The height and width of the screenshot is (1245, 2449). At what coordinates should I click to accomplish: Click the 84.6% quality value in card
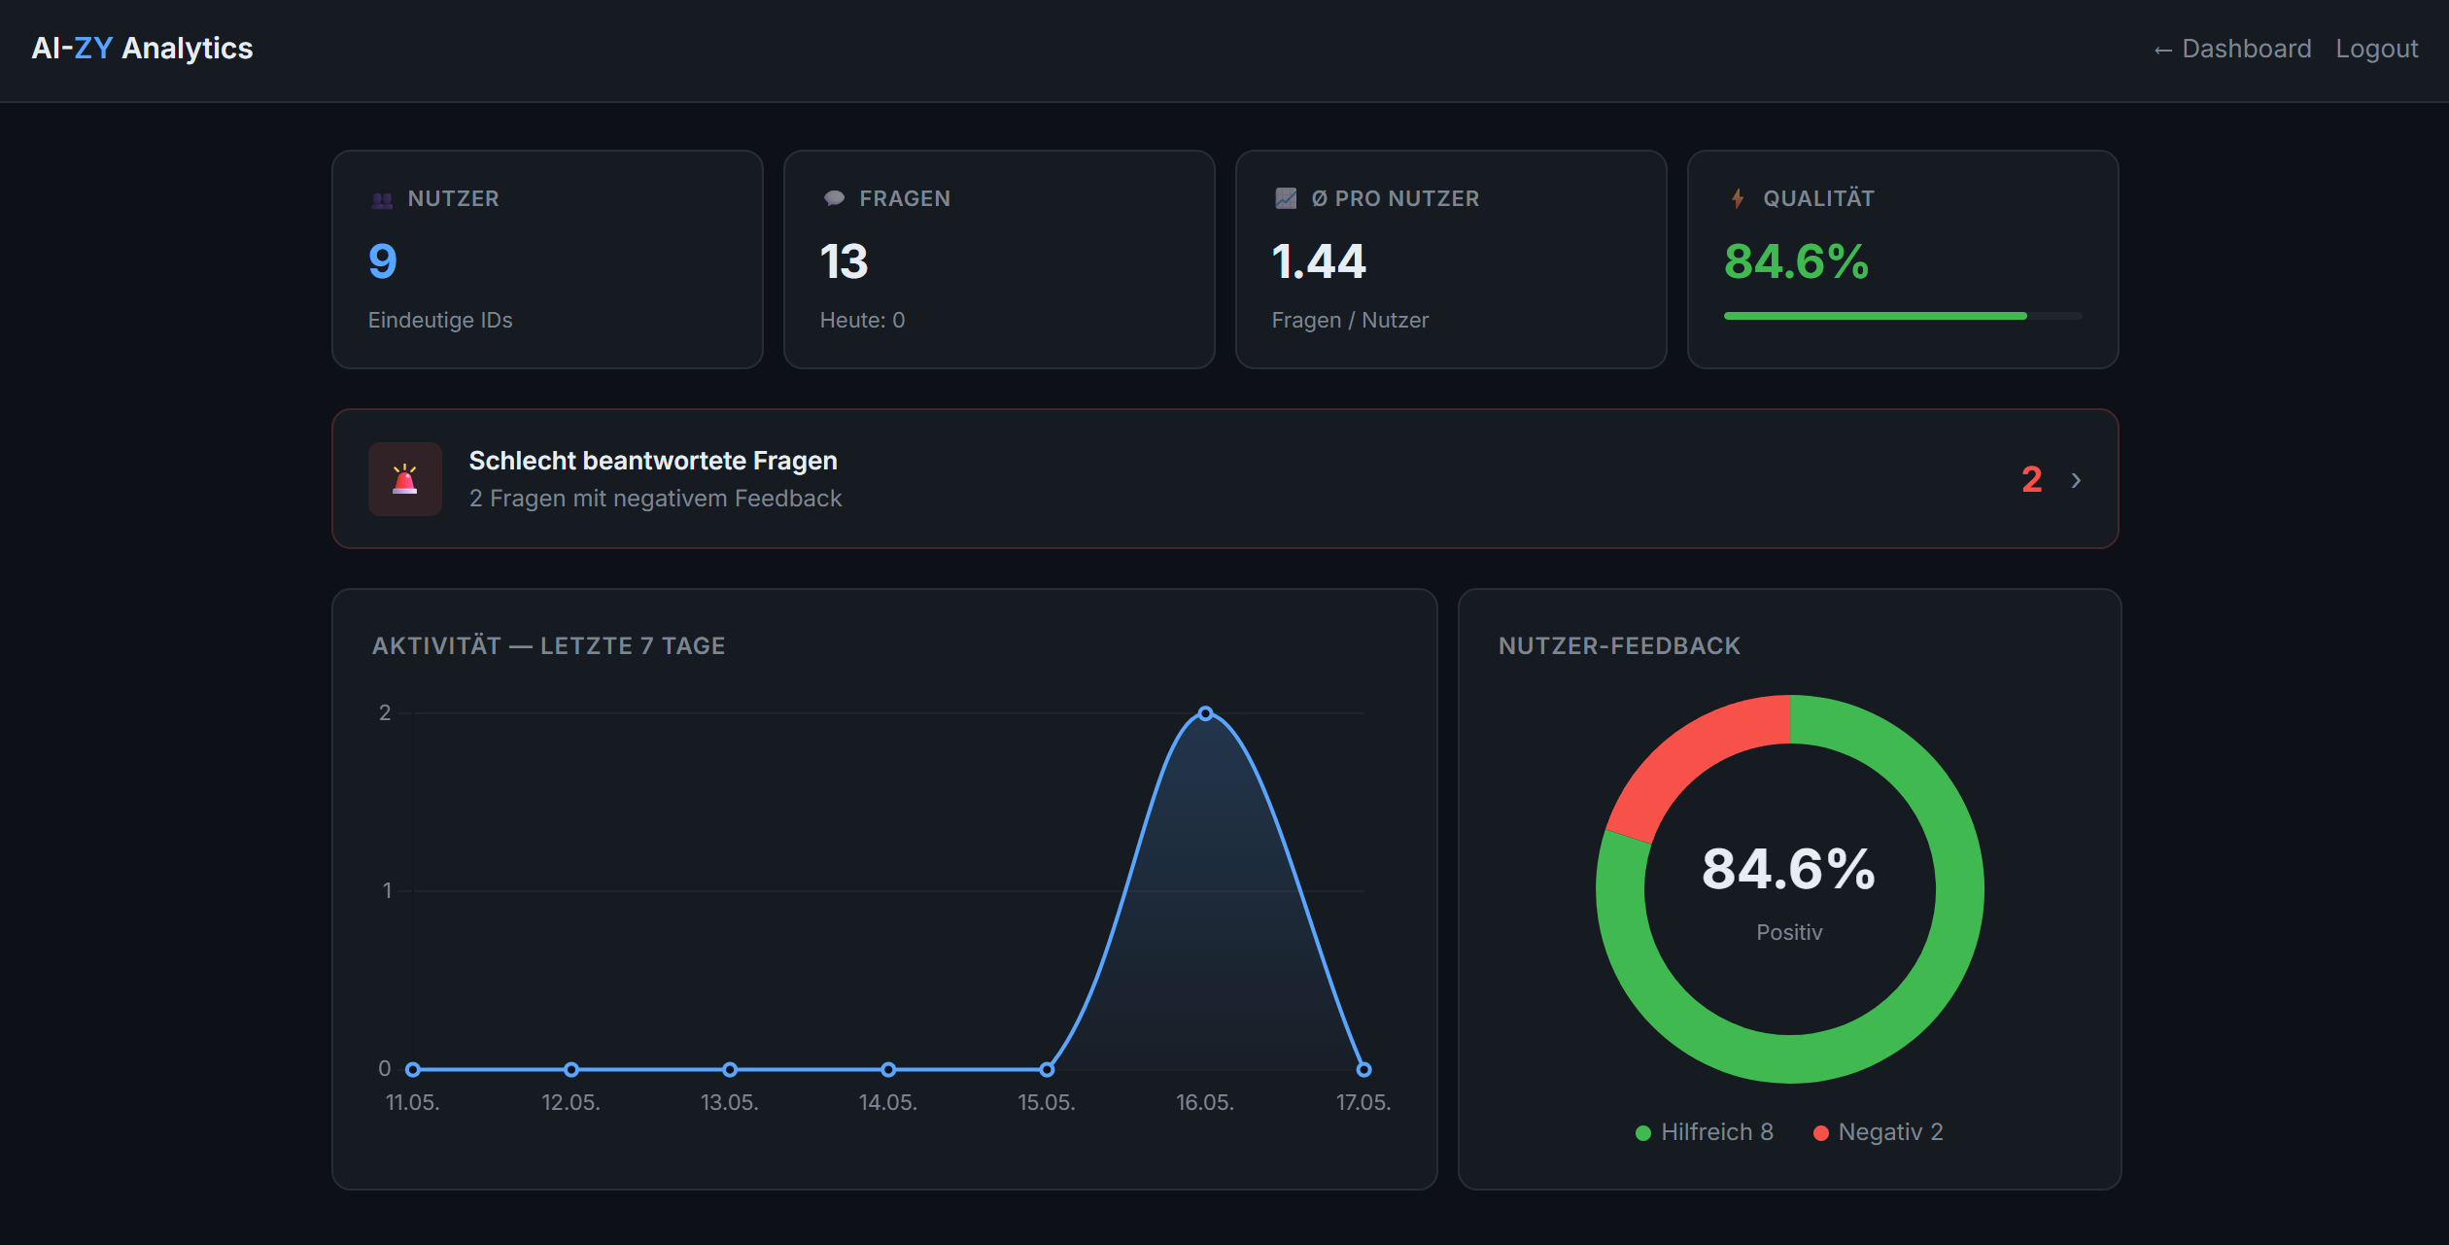1796,261
